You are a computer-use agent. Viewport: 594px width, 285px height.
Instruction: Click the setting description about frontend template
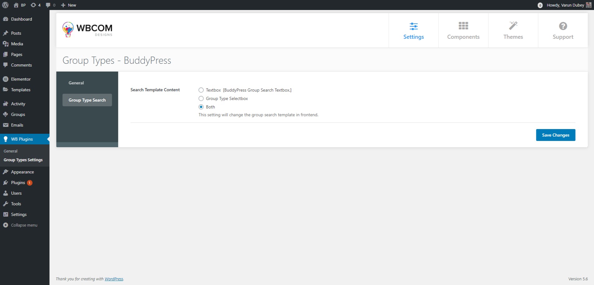pyautogui.click(x=258, y=115)
